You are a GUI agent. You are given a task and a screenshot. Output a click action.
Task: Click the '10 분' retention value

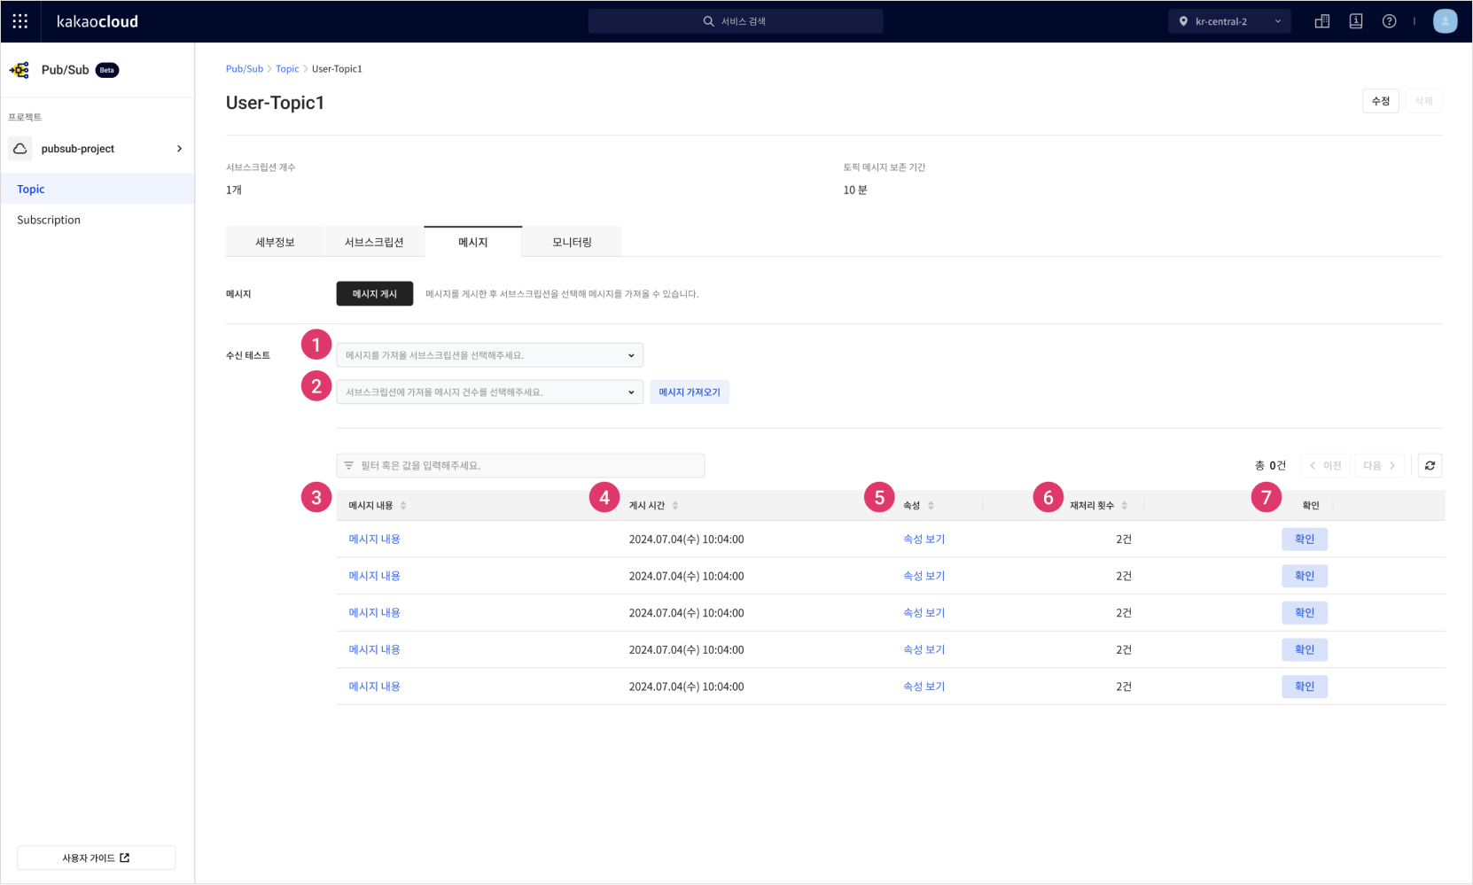coord(855,190)
